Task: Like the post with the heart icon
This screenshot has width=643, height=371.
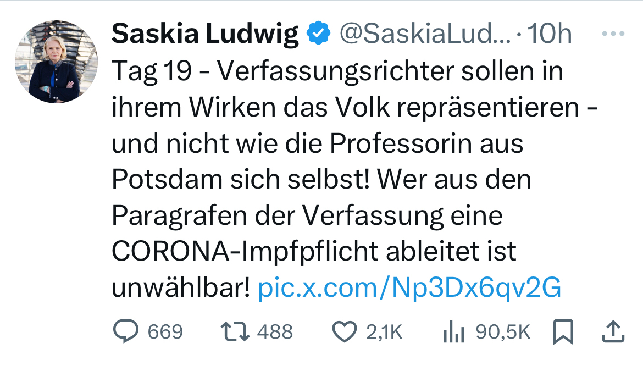Action: [345, 331]
